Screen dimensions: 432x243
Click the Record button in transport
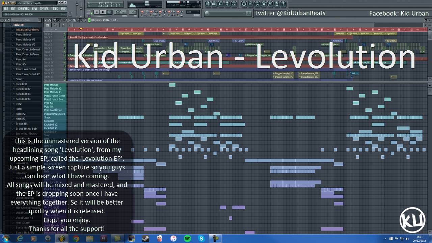[x=109, y=12]
